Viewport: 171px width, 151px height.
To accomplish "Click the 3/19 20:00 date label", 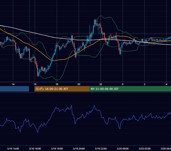I will pyautogui.click(x=79, y=148).
